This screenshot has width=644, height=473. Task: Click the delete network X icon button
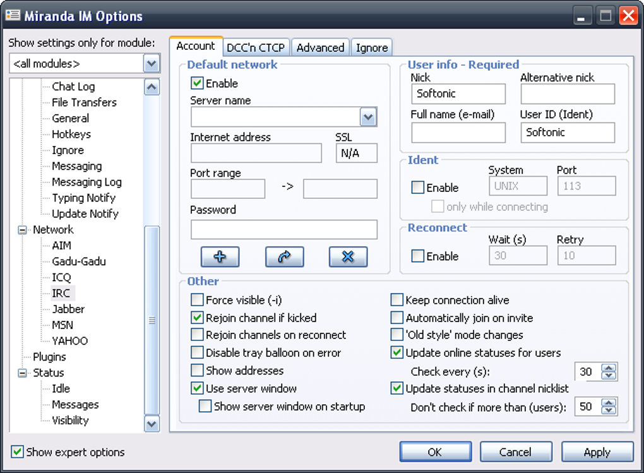click(x=348, y=257)
